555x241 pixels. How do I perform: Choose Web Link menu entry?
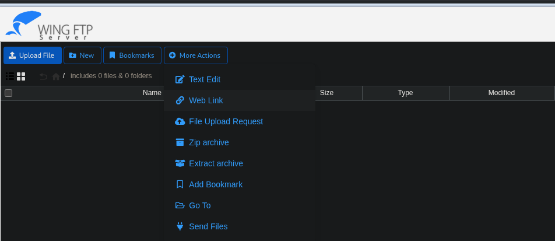tap(239, 100)
